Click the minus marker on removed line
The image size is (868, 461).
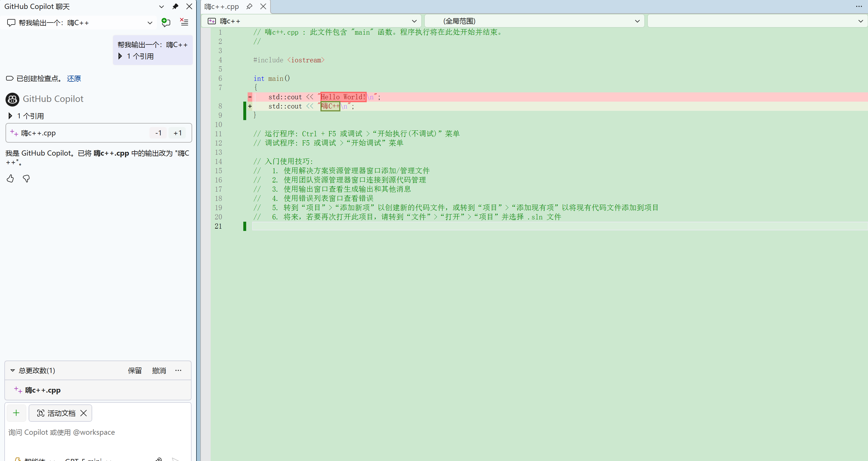point(250,97)
